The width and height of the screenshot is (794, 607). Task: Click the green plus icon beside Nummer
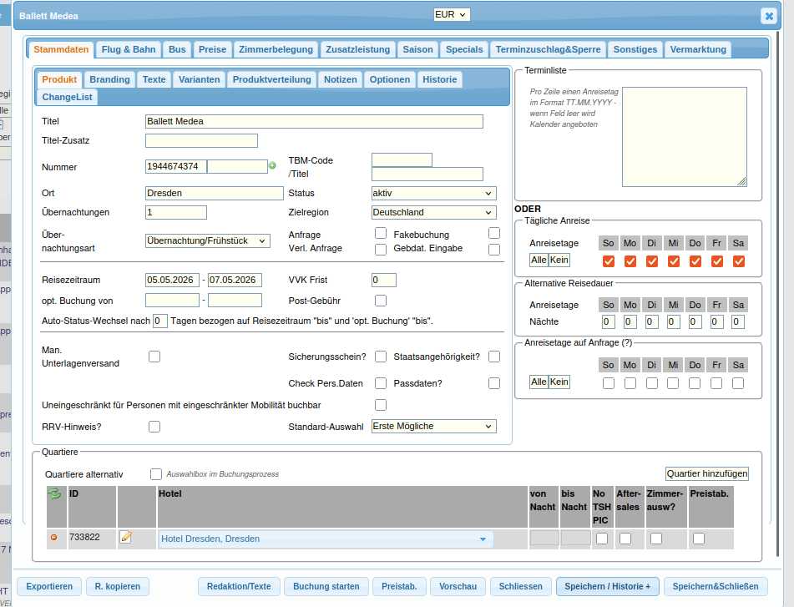point(272,166)
